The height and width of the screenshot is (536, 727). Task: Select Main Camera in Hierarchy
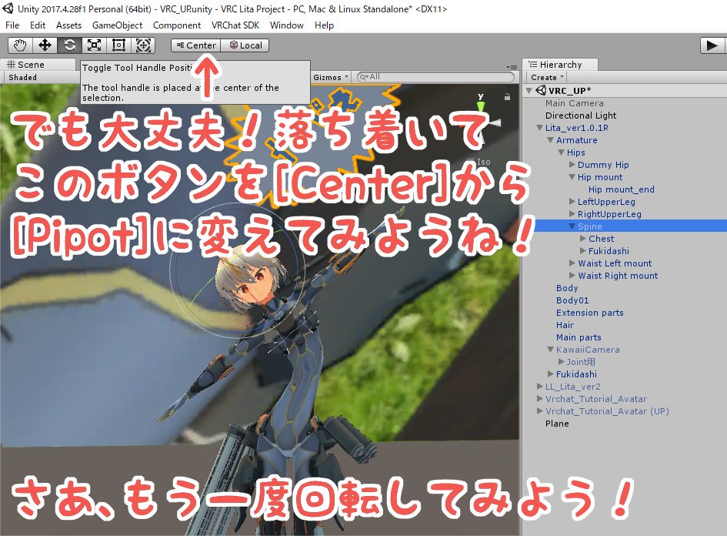[575, 103]
